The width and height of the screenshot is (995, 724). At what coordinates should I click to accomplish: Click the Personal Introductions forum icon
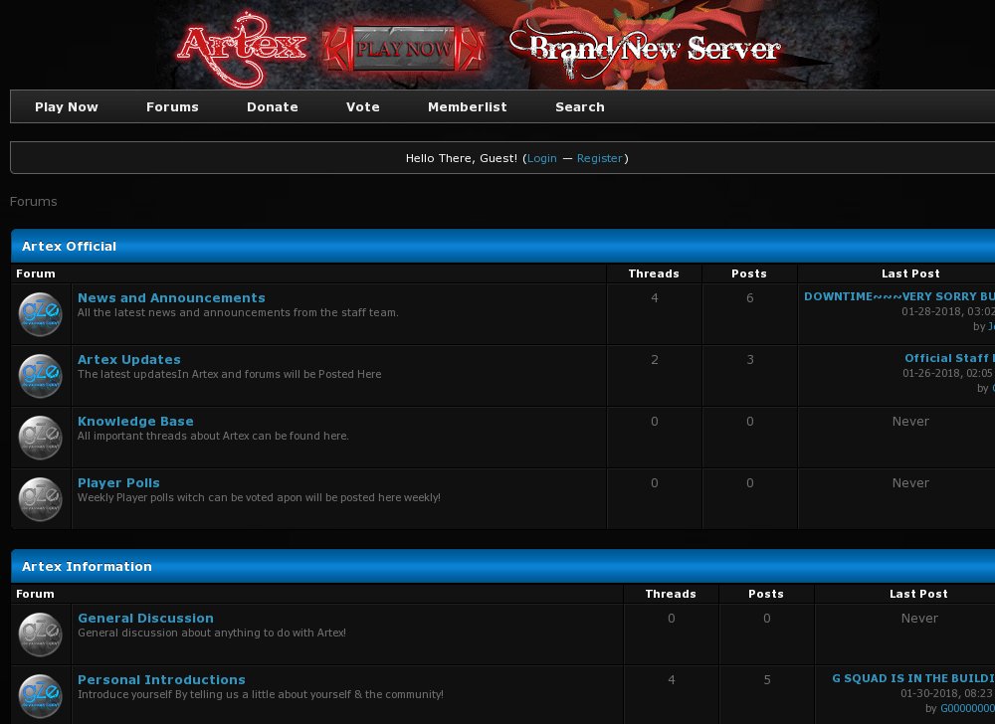click(x=40, y=695)
